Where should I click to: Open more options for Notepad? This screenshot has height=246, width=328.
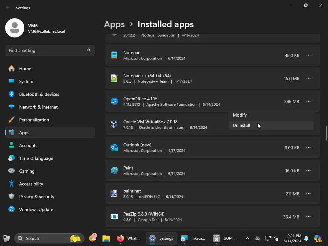pos(308,55)
